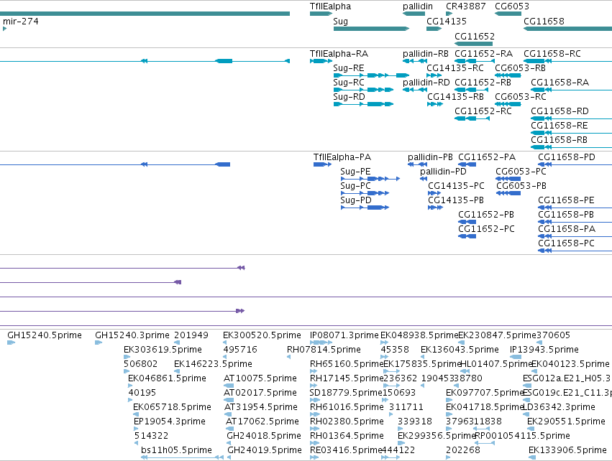Click CG11652-PC protein feature
The height and width of the screenshot is (461, 612).
467,236
